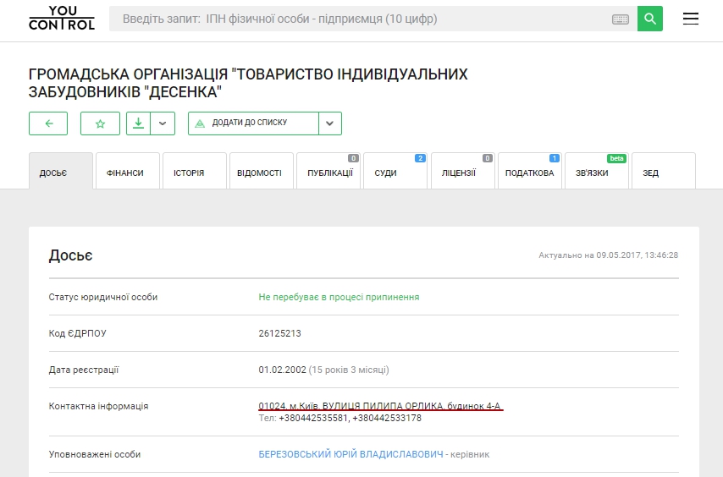Open the Суди tab
This screenshot has height=477, width=723.
(x=386, y=173)
